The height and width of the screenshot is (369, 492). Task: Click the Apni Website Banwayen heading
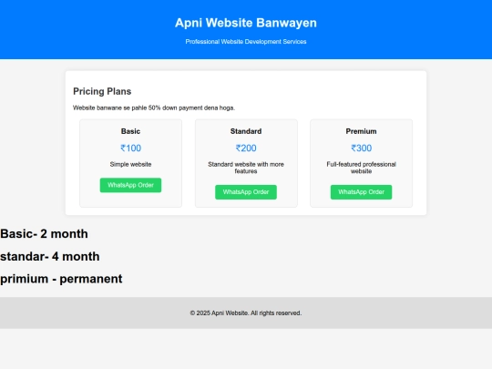[x=246, y=23]
